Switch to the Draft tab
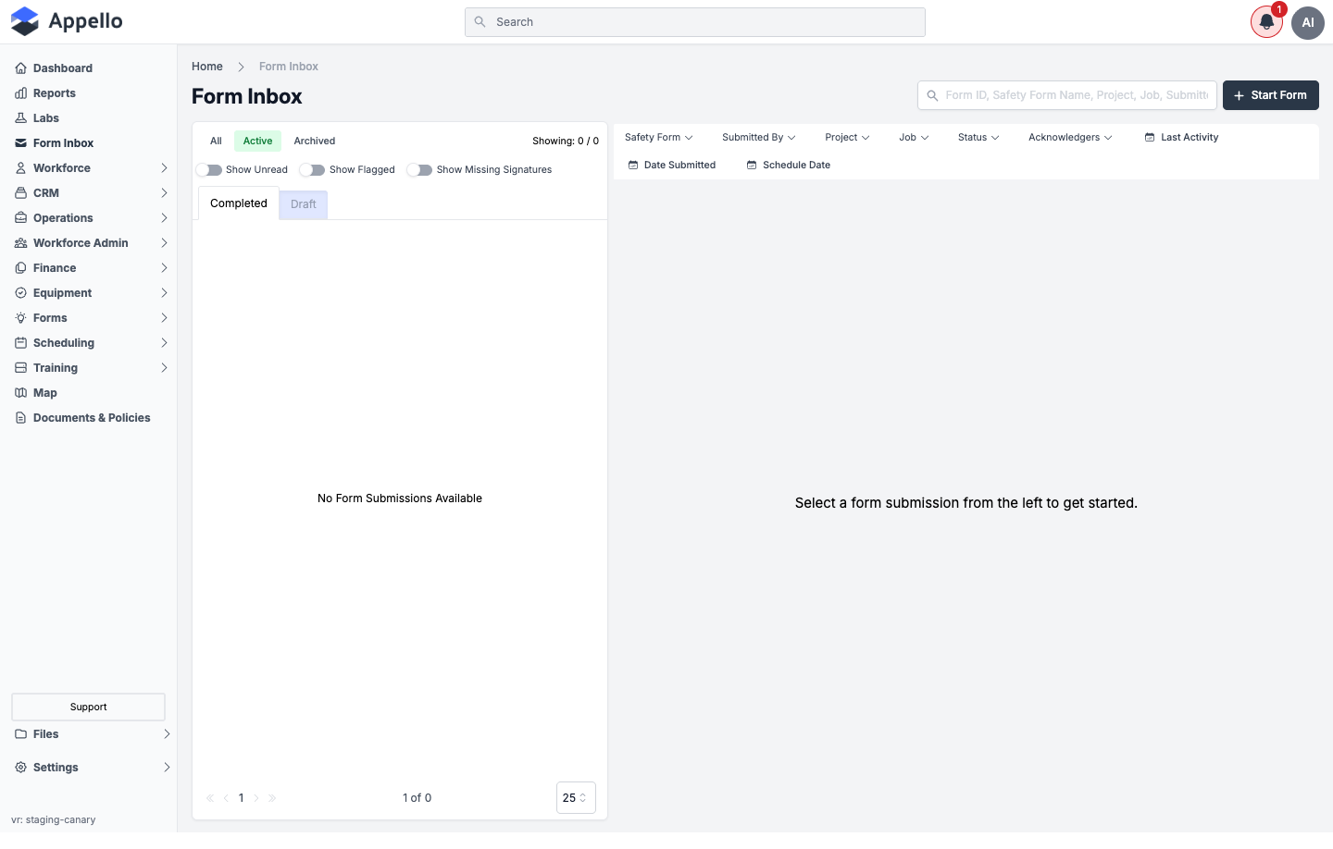Screen dimensions: 1333x849 tap(304, 204)
